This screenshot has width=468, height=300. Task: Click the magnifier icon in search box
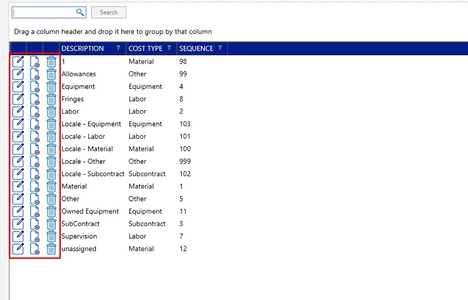pyautogui.click(x=80, y=12)
